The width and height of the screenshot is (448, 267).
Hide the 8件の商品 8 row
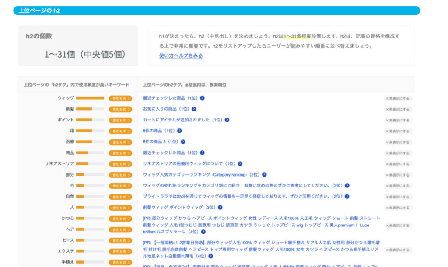398,142
